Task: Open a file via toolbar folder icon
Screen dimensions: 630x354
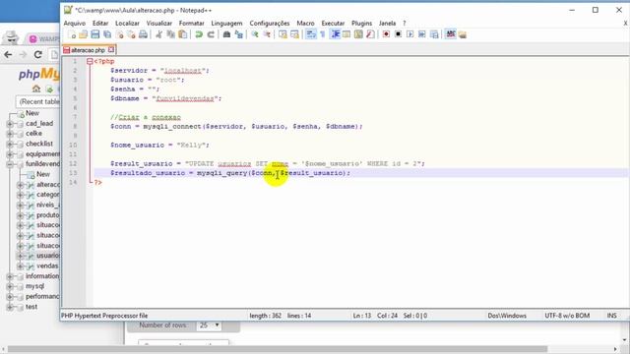Action: click(x=83, y=34)
